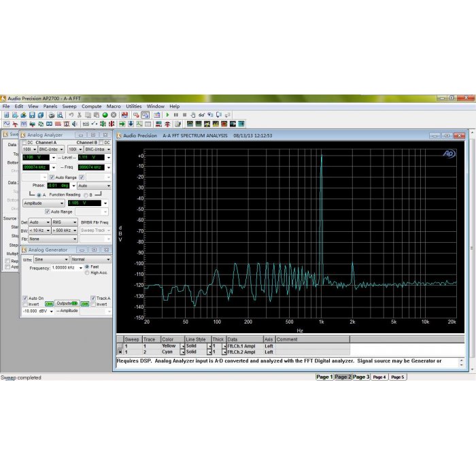Screen dimensions: 476x476
Task: Click the glasses icon in the toolbar
Action: pos(201,115)
